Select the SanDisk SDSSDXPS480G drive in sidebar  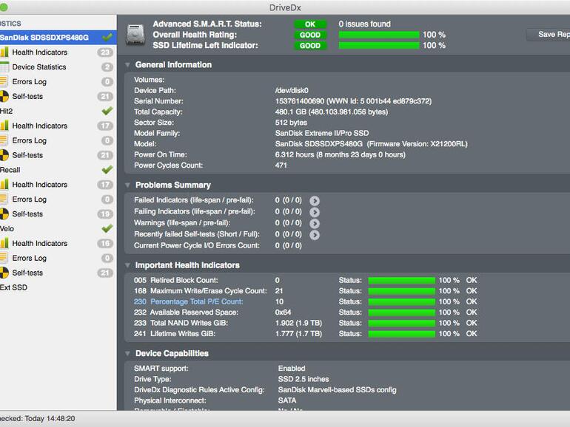pos(58,38)
